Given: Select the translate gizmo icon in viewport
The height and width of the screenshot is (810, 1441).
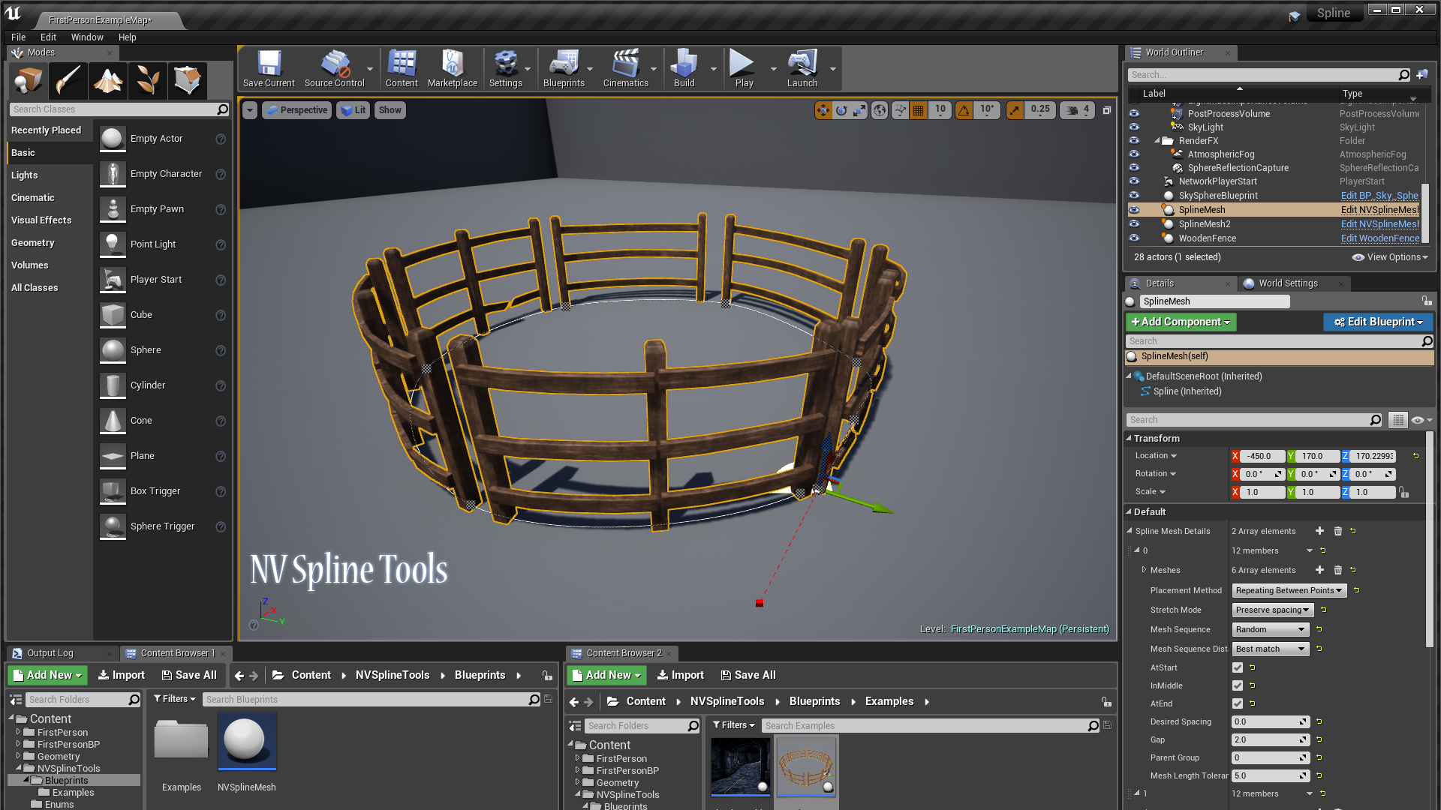Looking at the screenshot, I should point(823,110).
